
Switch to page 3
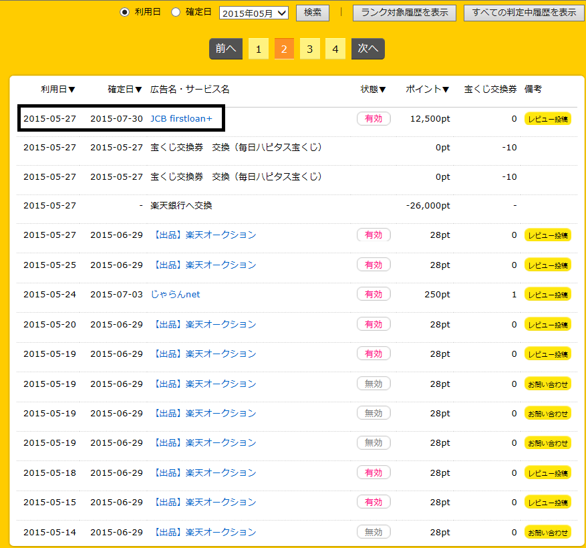click(x=309, y=49)
